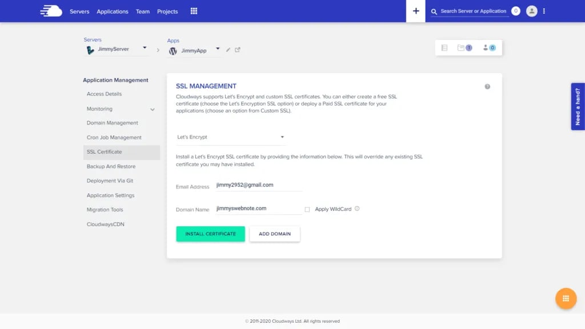585x329 pixels.
Task: Click the Apps breadcrumb label
Action: (173, 41)
